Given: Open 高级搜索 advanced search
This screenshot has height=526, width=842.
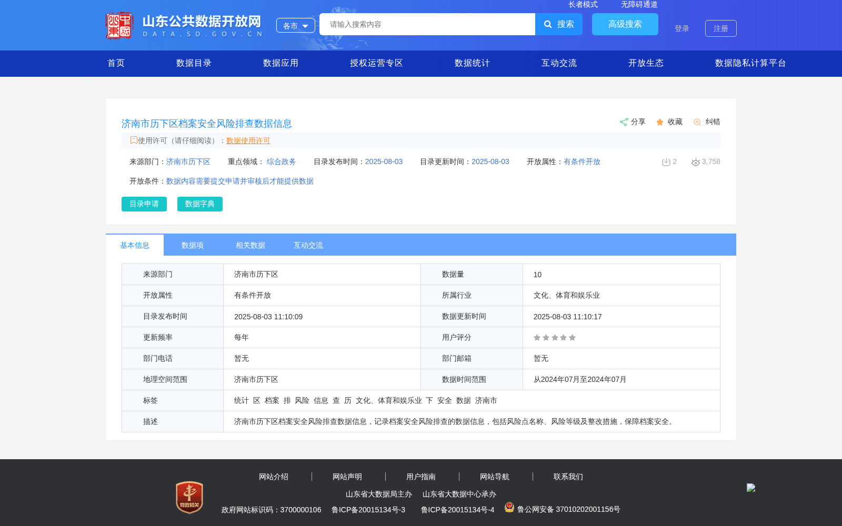Looking at the screenshot, I should (625, 24).
